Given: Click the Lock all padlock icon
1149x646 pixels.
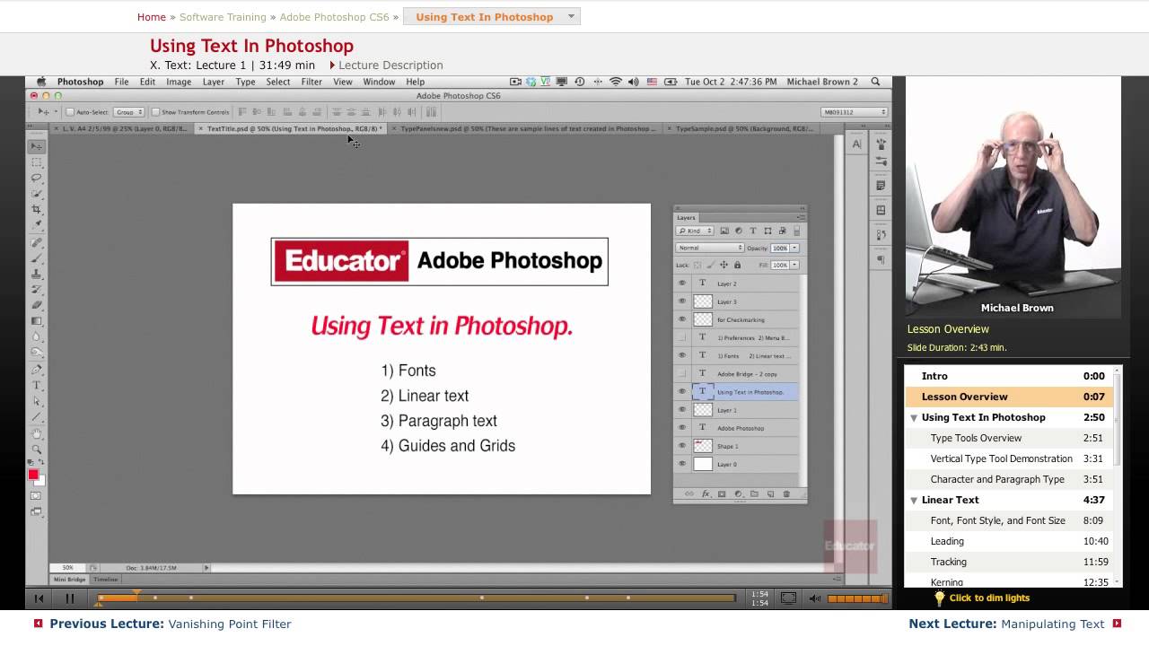Looking at the screenshot, I should pyautogui.click(x=737, y=266).
